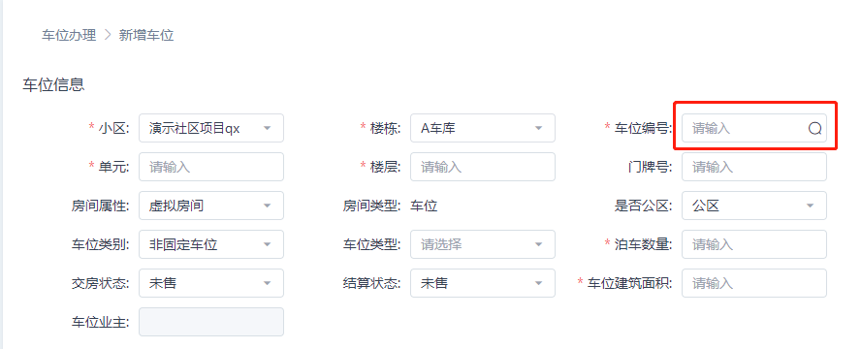Open the 房间属性 虚拟房间 dropdown
The height and width of the screenshot is (349, 861).
[x=267, y=206]
